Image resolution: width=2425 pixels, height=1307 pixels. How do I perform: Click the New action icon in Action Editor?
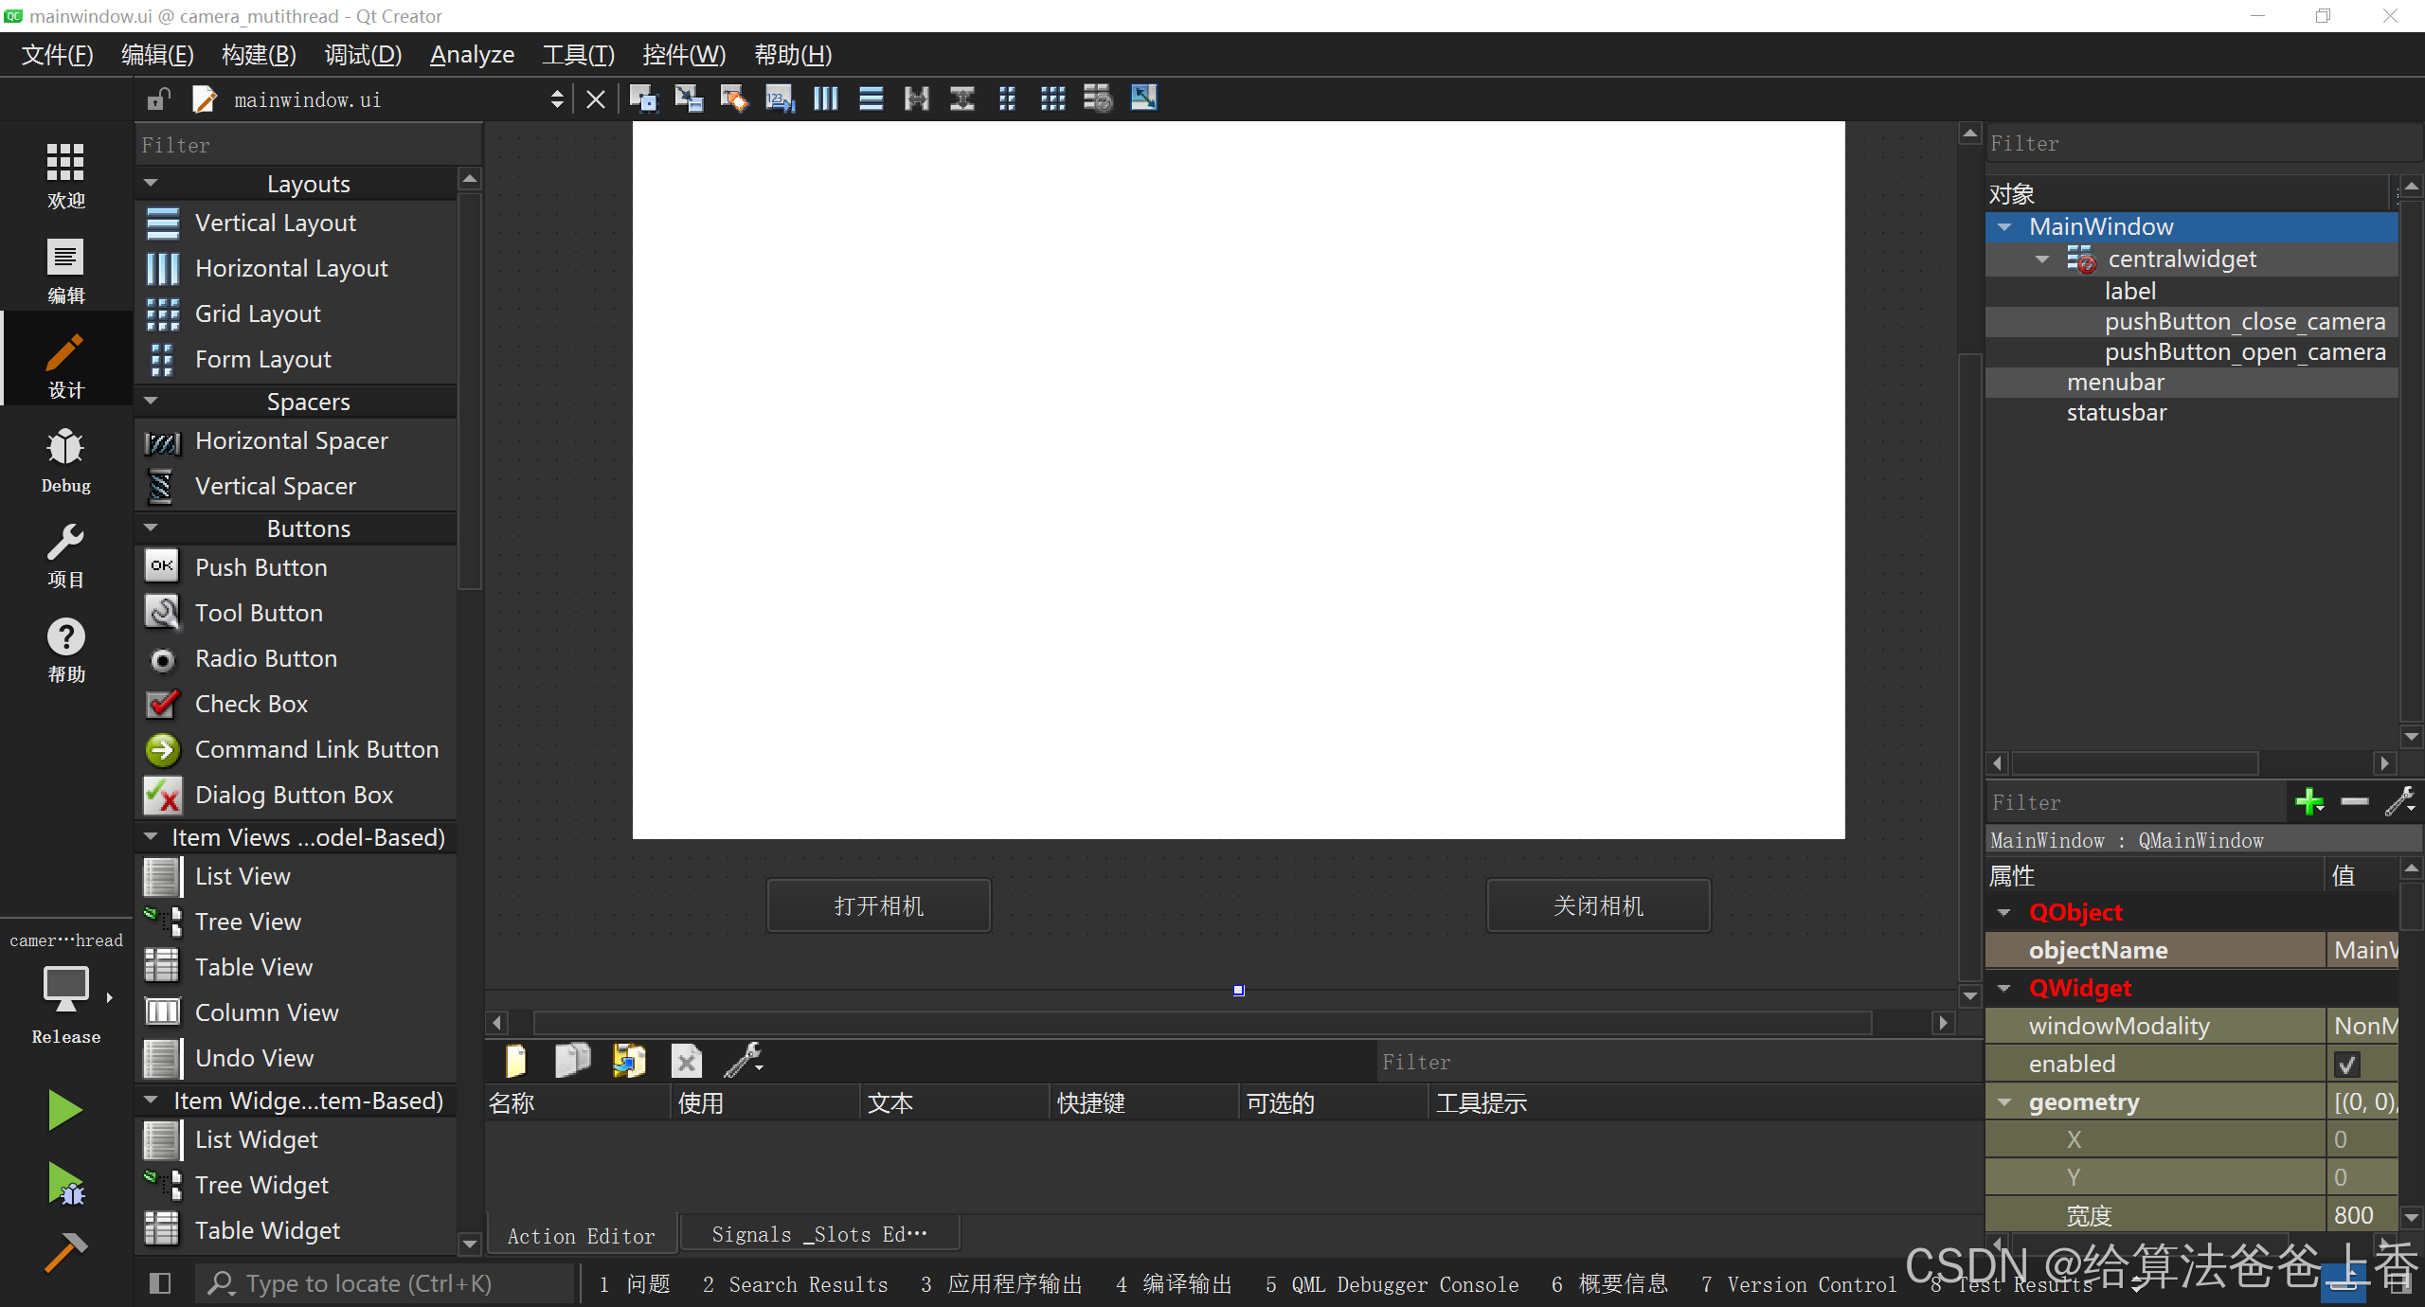516,1062
